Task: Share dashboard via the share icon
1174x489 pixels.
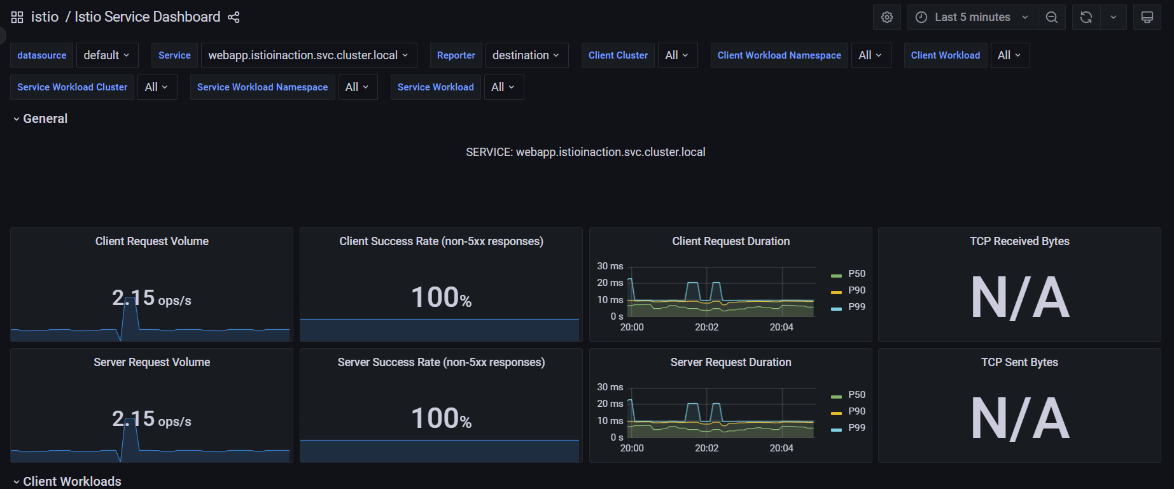Action: (x=234, y=17)
